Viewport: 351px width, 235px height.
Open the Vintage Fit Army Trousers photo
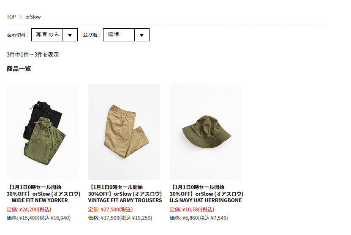[124, 132]
